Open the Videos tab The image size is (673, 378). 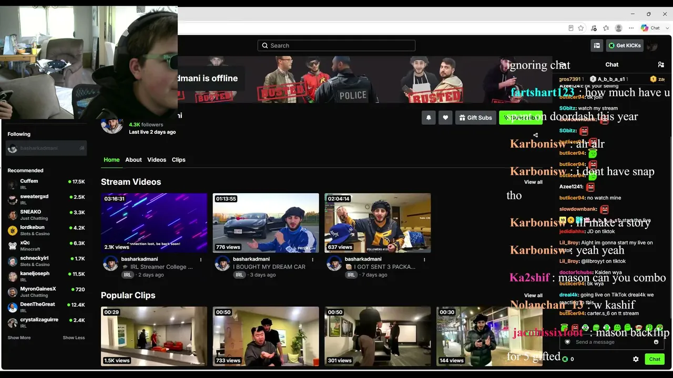157,160
